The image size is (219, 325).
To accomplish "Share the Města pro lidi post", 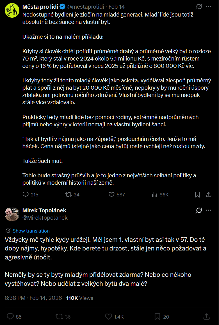I will tap(209, 194).
